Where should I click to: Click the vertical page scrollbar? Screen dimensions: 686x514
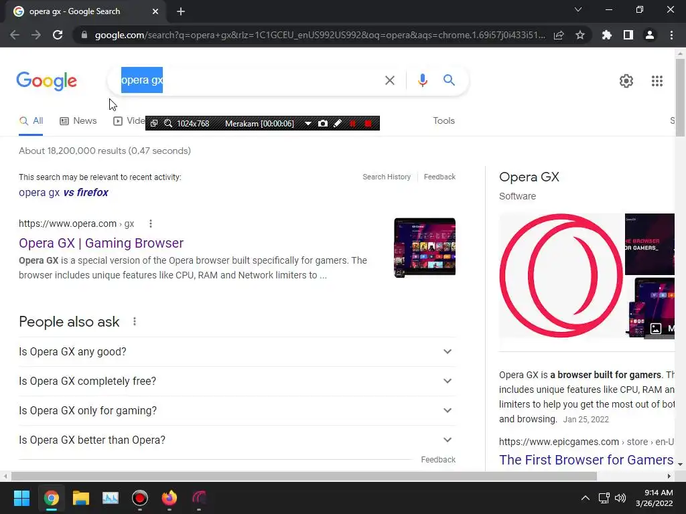tap(680, 98)
